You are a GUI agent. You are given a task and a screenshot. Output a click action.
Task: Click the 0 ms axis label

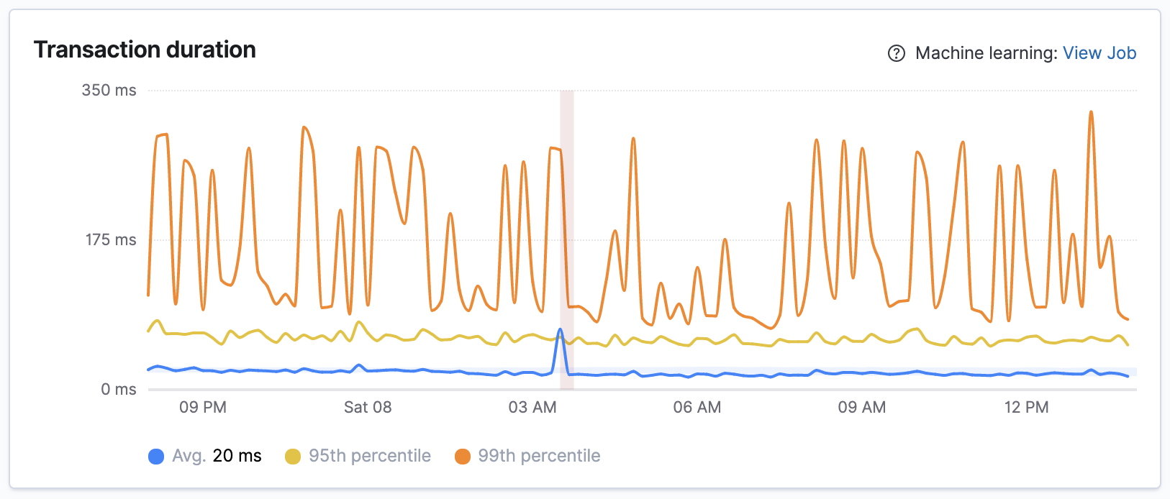click(x=117, y=389)
